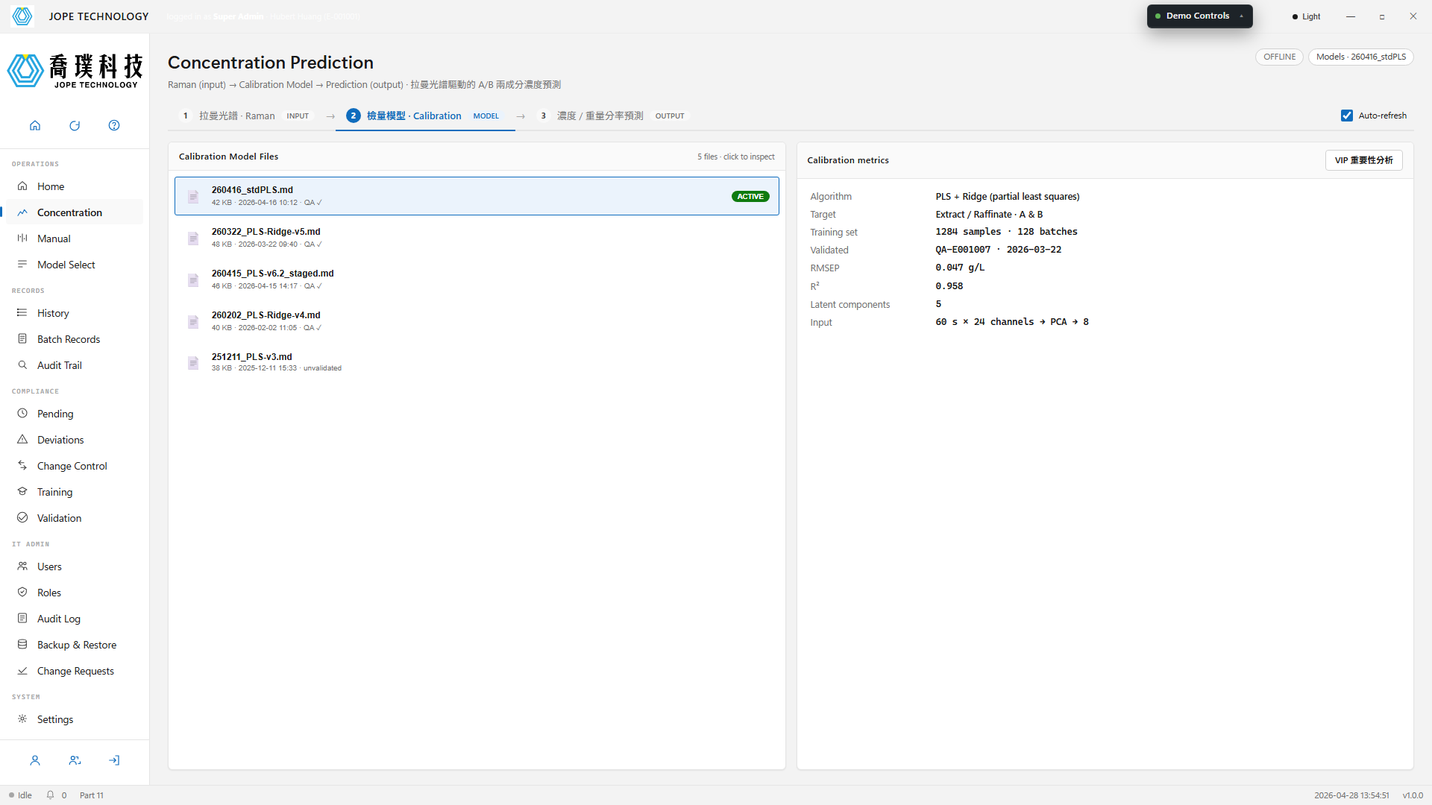The width and height of the screenshot is (1432, 805).
Task: Open Change Requests menu item
Action: click(75, 671)
